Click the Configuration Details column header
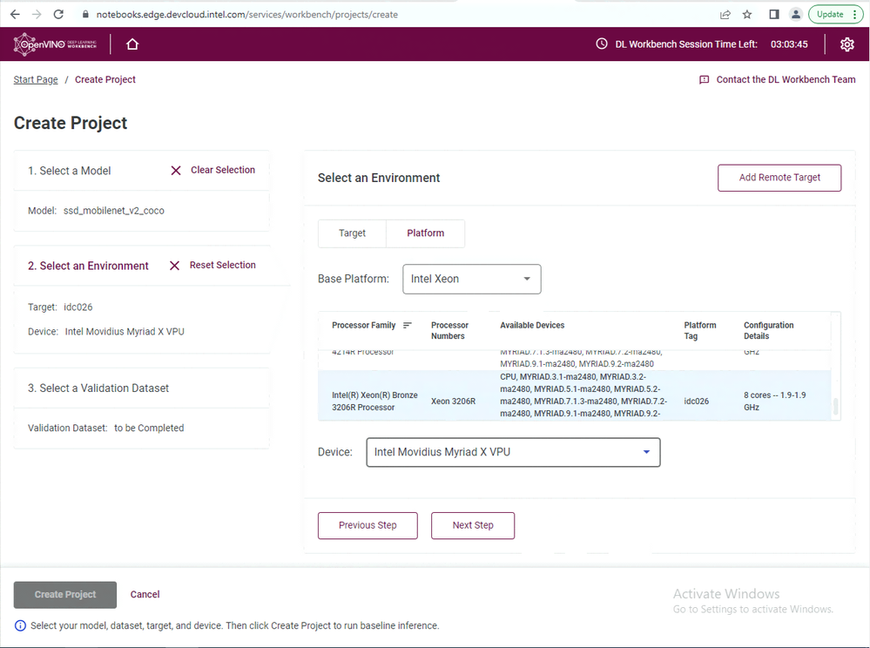Viewport: 870px width, 648px height. [768, 331]
